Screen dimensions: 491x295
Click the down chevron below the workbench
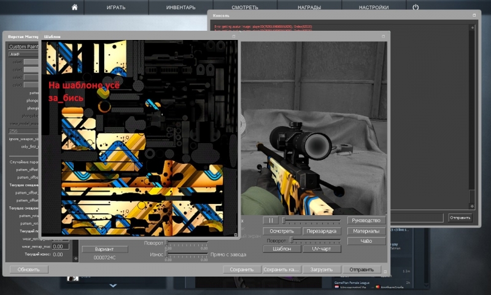point(113,286)
